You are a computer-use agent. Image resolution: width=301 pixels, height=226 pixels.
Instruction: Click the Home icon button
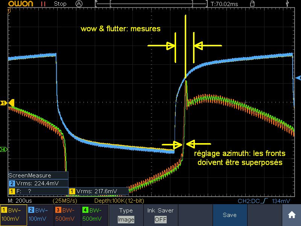click(291, 215)
